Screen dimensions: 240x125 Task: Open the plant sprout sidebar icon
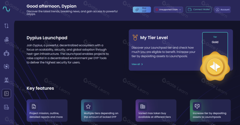[x=6, y=80]
